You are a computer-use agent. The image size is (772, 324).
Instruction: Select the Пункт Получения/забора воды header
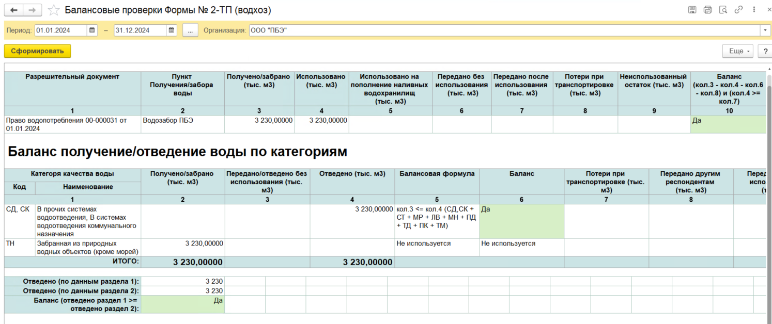pyautogui.click(x=182, y=89)
